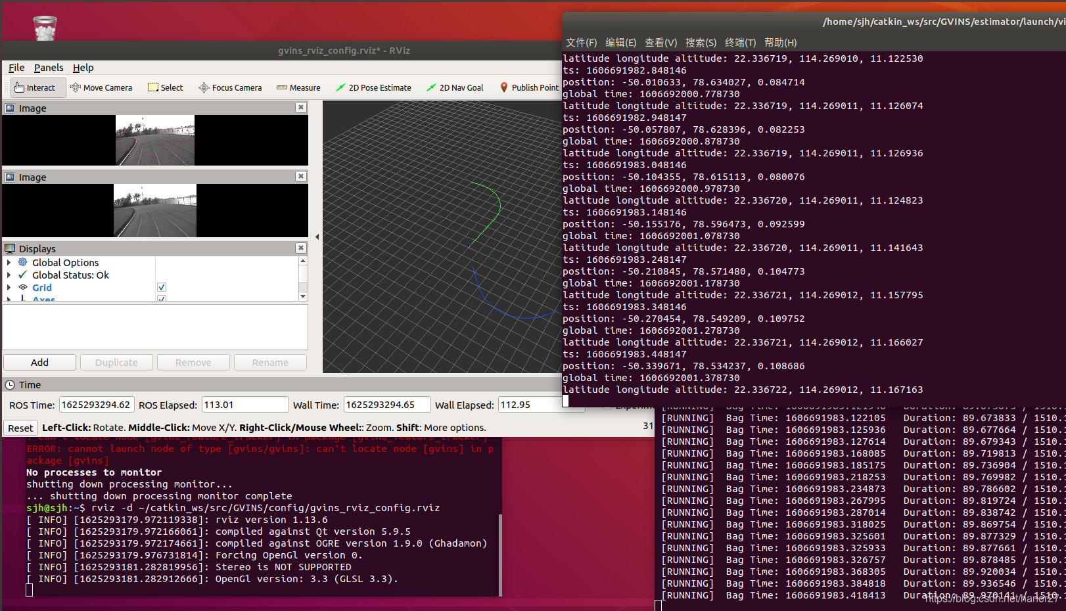Screen dimensions: 1066x611
Task: Open 搜索(S) menu in terminal
Action: 701,43
